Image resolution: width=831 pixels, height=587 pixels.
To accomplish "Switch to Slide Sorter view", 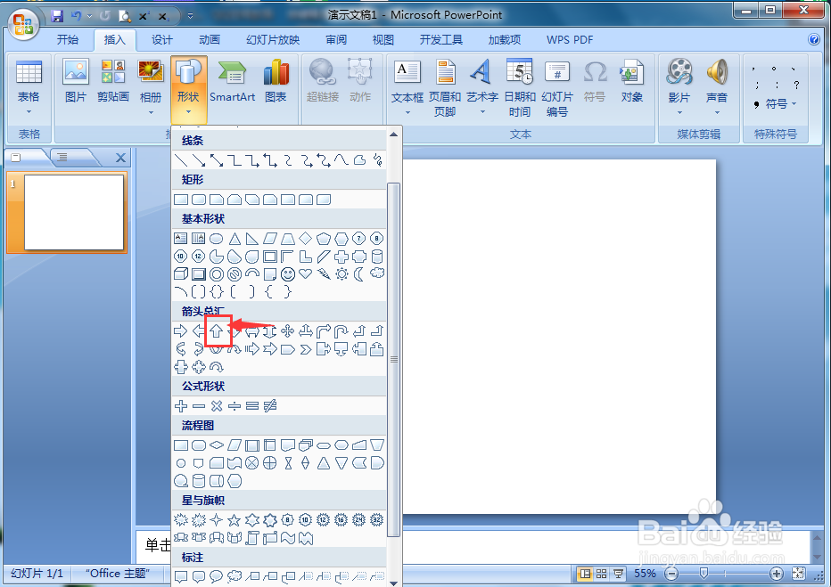I will pyautogui.click(x=602, y=574).
